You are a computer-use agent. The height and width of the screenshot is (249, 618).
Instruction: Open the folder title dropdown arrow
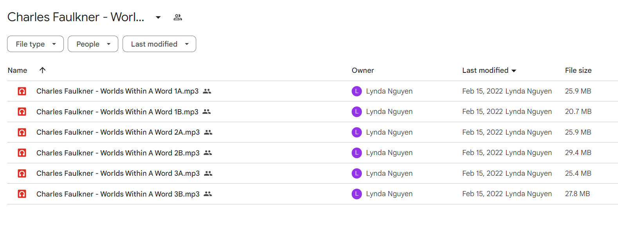click(x=158, y=17)
